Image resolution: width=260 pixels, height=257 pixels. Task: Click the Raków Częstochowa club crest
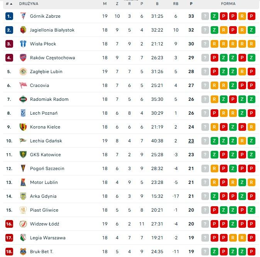23,58
